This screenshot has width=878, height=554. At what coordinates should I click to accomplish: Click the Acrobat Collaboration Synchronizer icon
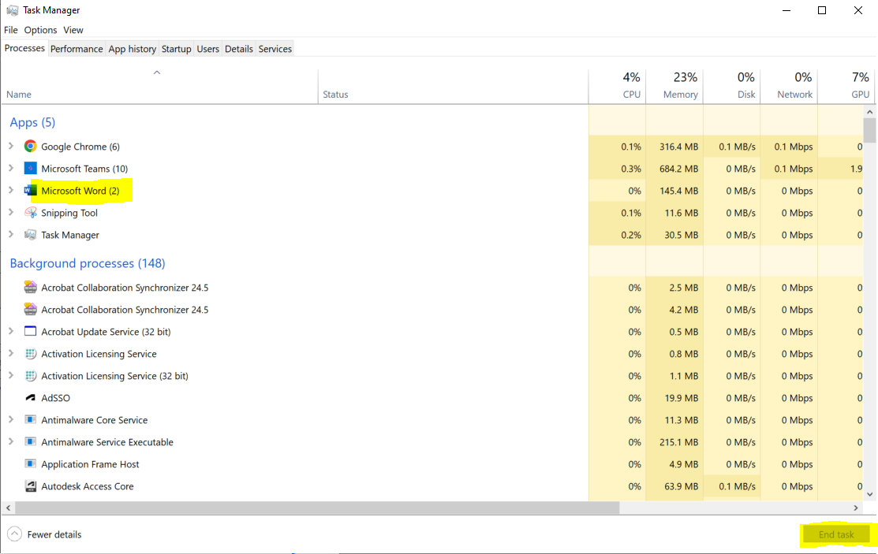coord(29,288)
